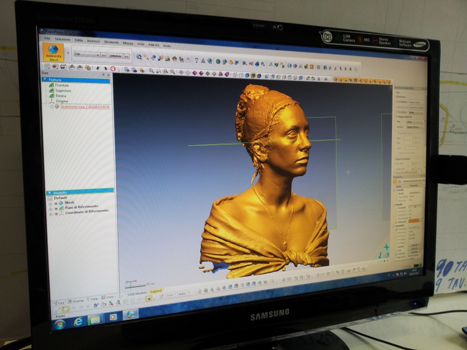Image resolution: width=467 pixels, height=350 pixels.
Task: Click the cyan plus icon in the viewport corner
Action: (x=386, y=247)
